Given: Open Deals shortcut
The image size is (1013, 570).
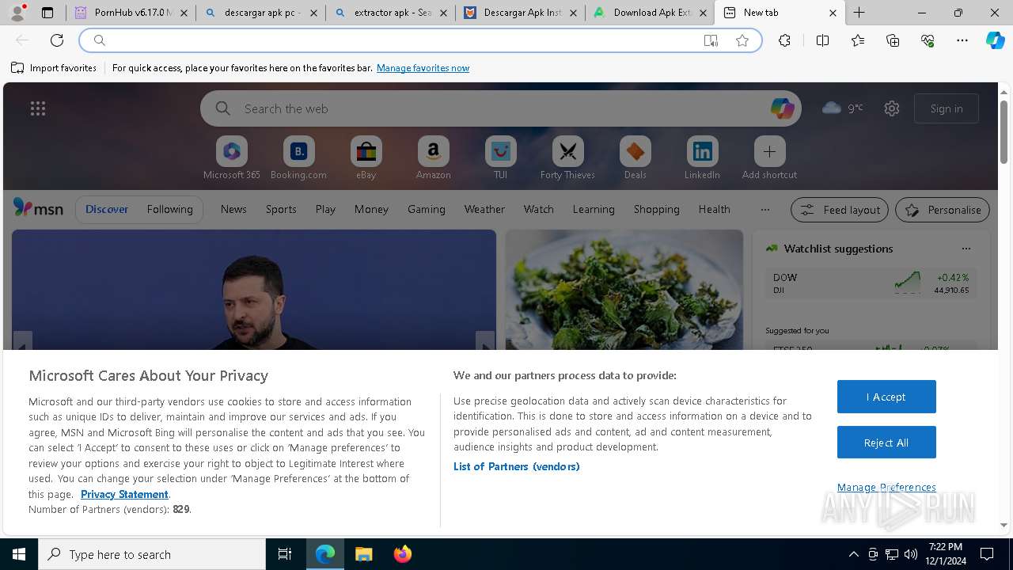Looking at the screenshot, I should click(635, 158).
